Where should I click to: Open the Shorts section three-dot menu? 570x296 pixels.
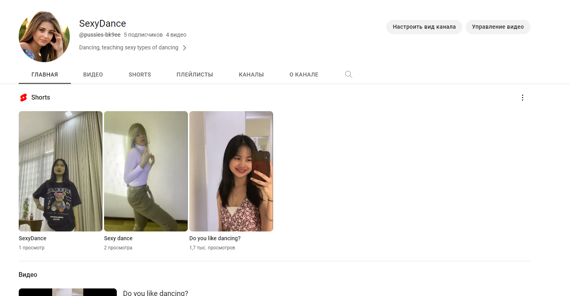coord(523,98)
